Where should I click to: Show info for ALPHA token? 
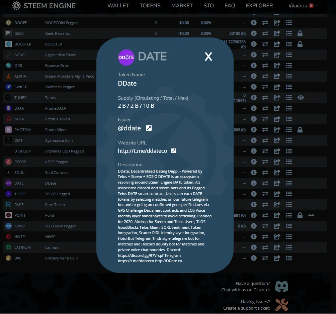click(x=254, y=76)
